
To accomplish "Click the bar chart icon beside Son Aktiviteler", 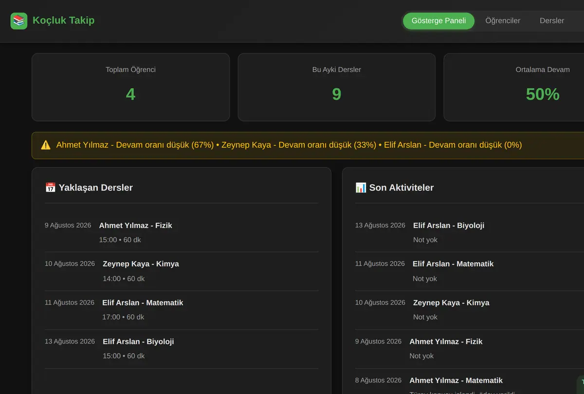I will click(361, 188).
